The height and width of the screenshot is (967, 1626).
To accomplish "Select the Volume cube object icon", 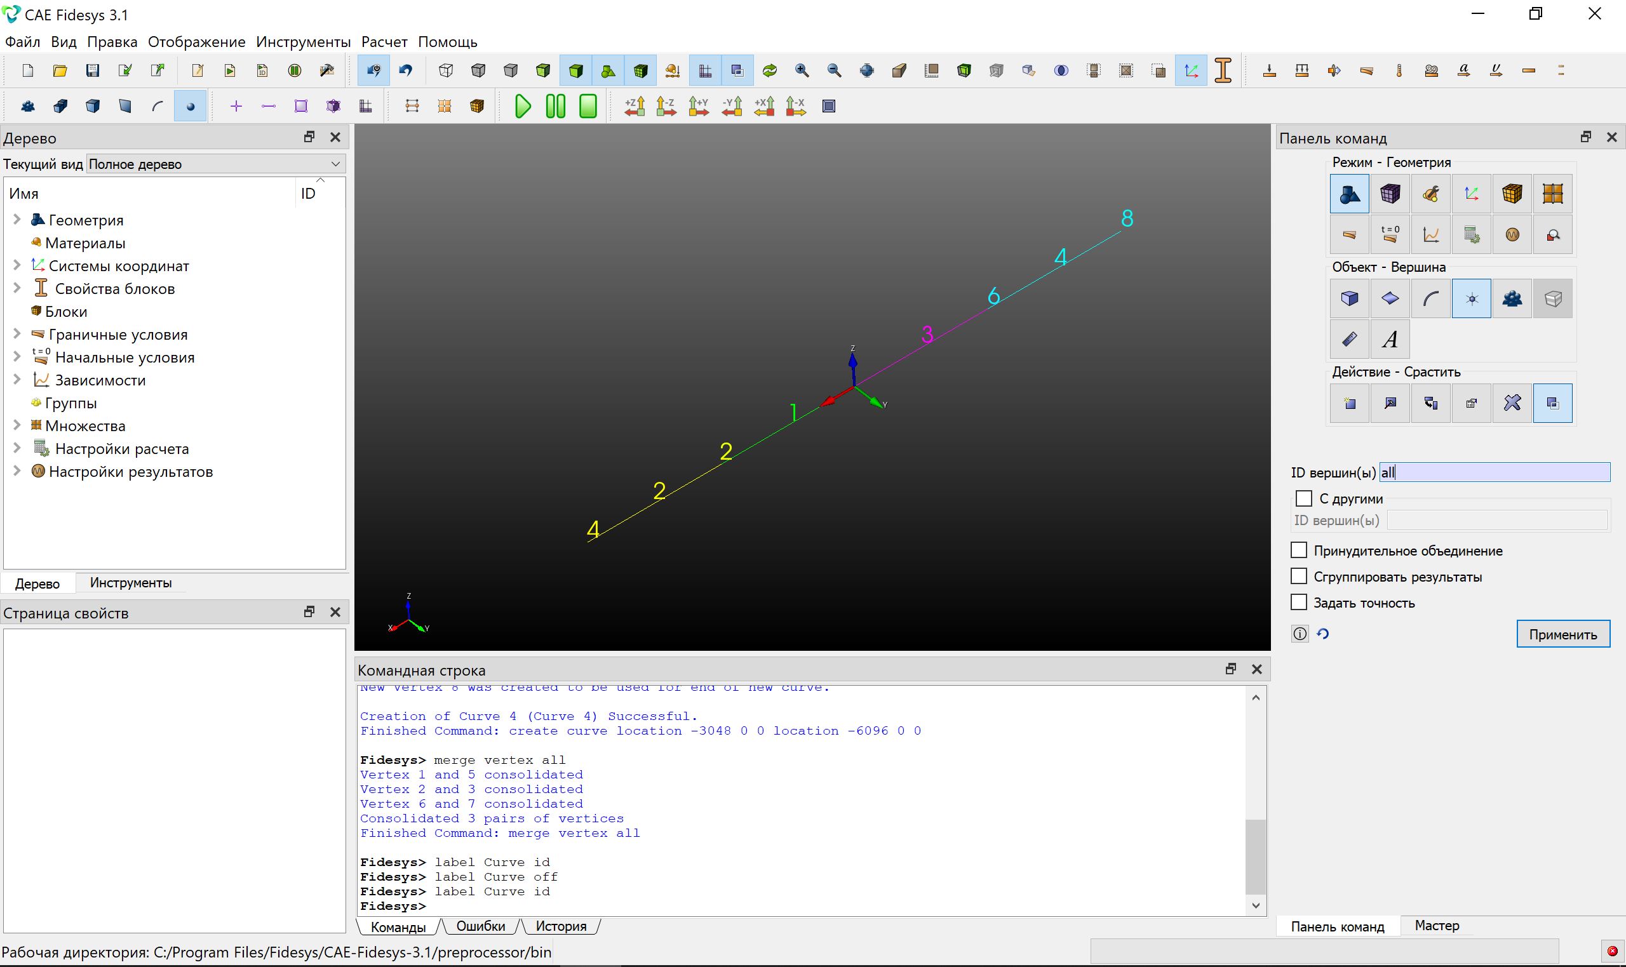I will [1349, 298].
